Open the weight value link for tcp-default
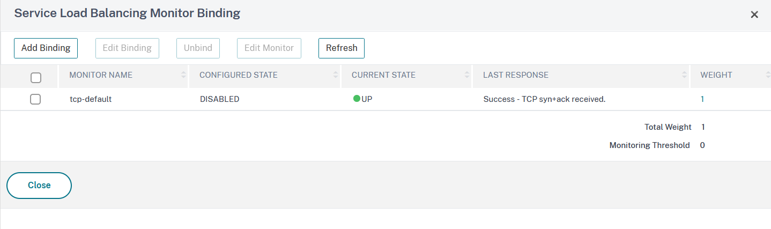 pos(702,99)
